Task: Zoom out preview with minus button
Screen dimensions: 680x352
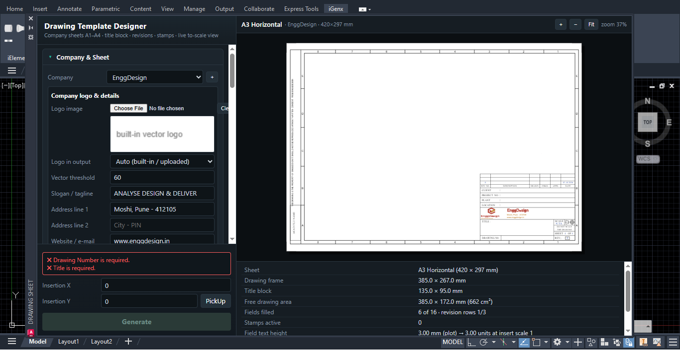Action: click(x=575, y=24)
